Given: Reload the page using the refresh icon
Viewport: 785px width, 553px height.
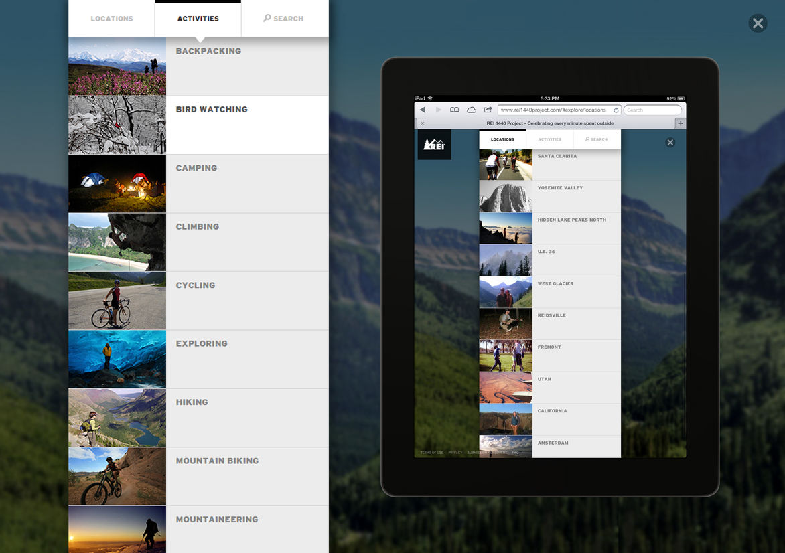Looking at the screenshot, I should (x=616, y=110).
